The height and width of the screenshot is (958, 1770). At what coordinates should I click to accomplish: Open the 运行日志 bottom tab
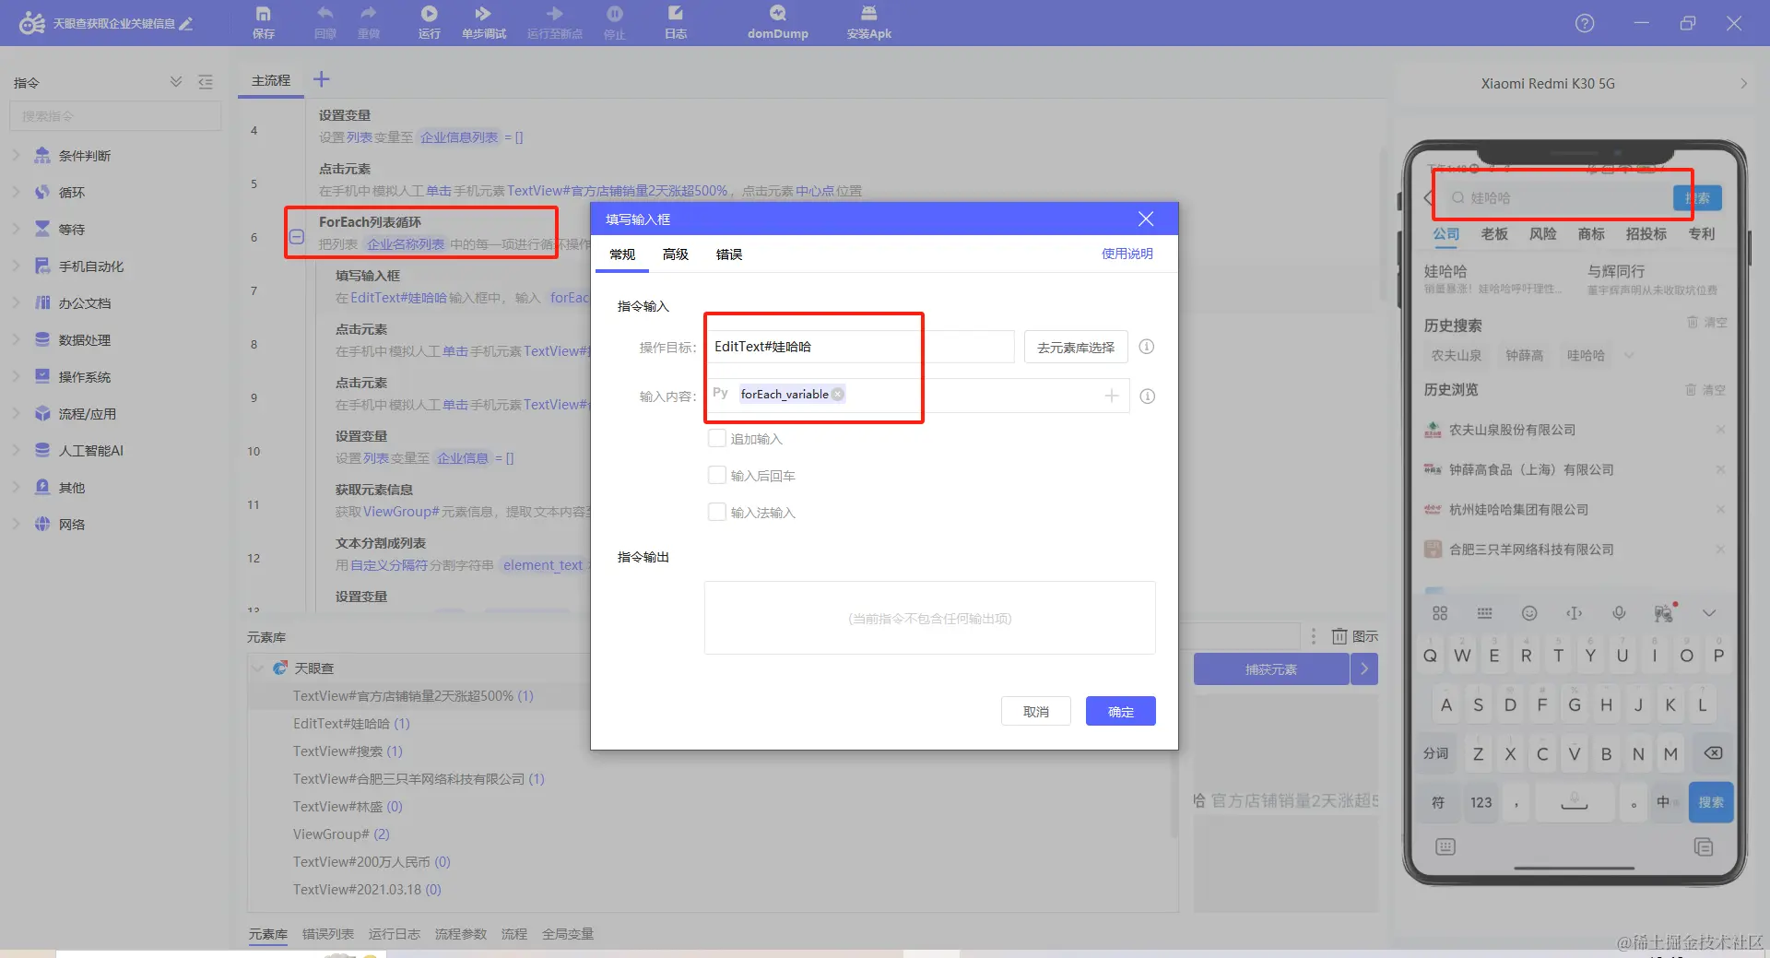pos(395,934)
